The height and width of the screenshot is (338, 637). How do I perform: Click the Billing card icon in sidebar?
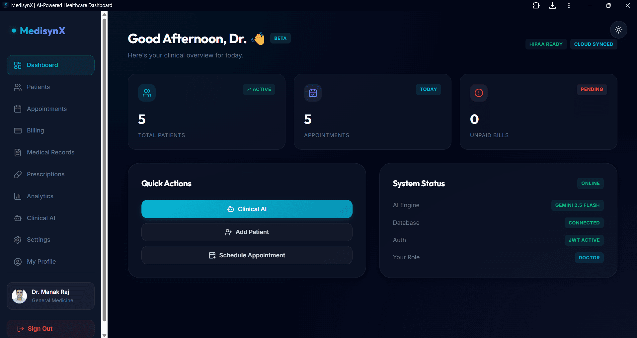[x=18, y=130]
